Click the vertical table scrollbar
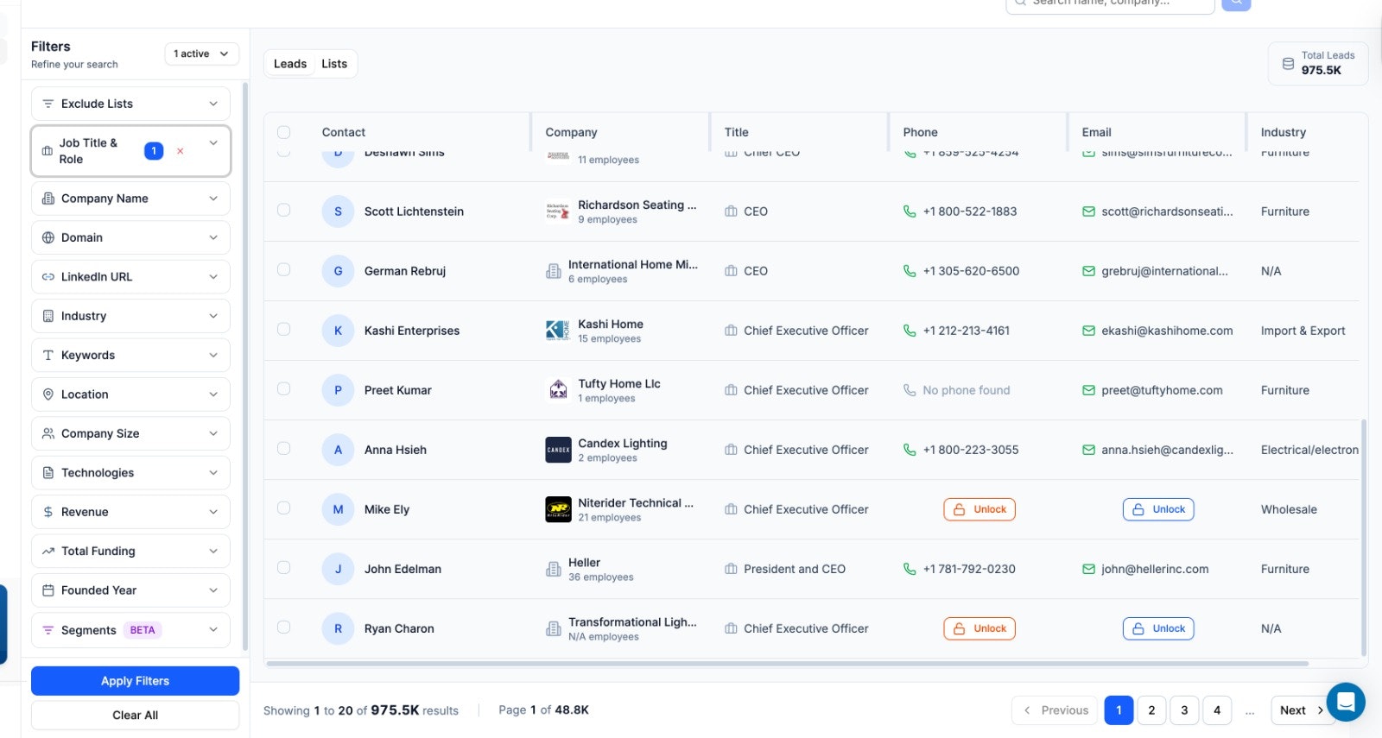This screenshot has height=738, width=1382. [1364, 538]
